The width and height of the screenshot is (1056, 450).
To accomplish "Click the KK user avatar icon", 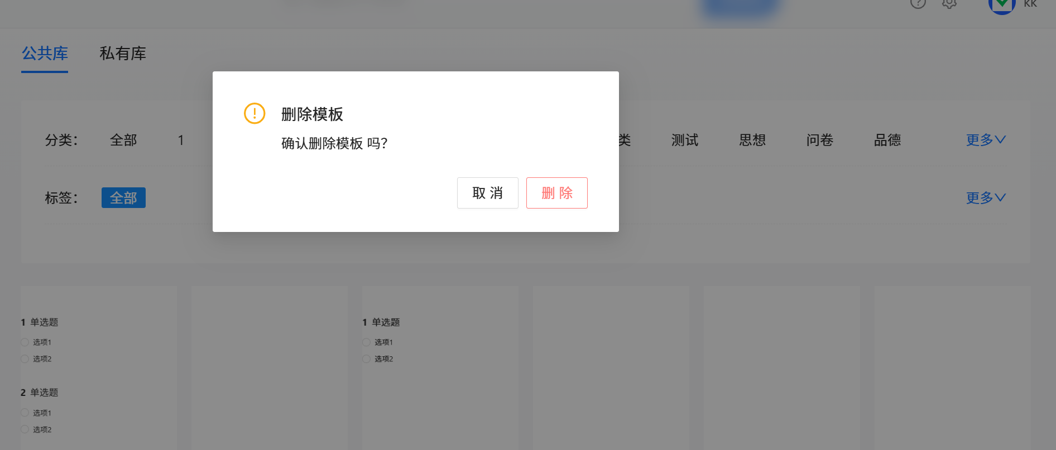I will click(1001, 4).
